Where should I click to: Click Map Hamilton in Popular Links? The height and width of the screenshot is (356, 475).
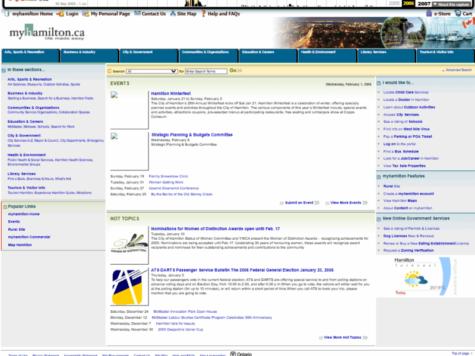(x=20, y=245)
